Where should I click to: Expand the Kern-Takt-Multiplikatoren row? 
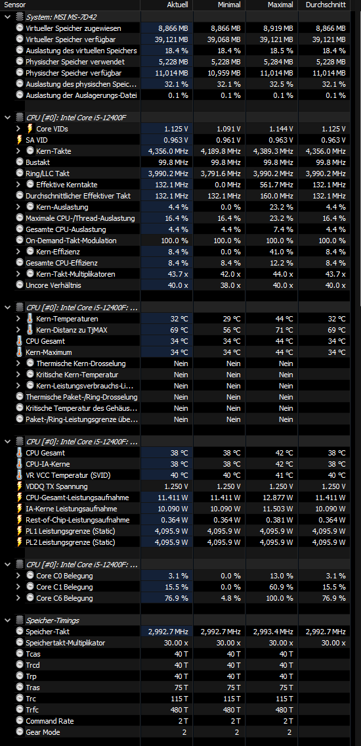coord(18,273)
